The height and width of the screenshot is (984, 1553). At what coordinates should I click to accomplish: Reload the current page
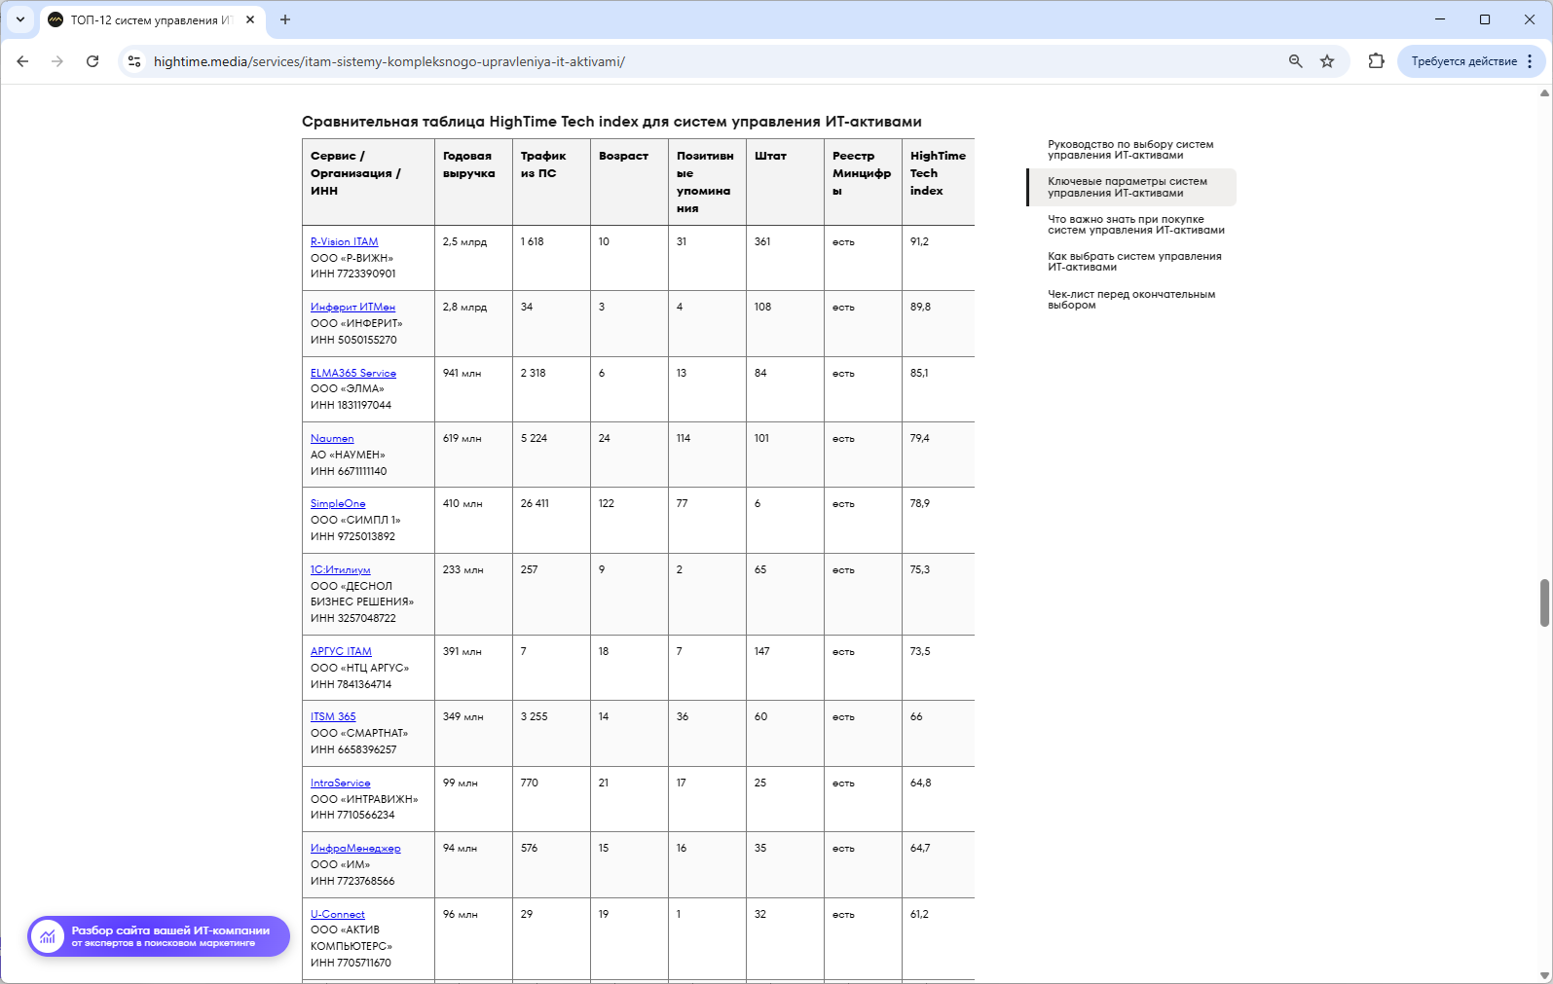pyautogui.click(x=92, y=61)
